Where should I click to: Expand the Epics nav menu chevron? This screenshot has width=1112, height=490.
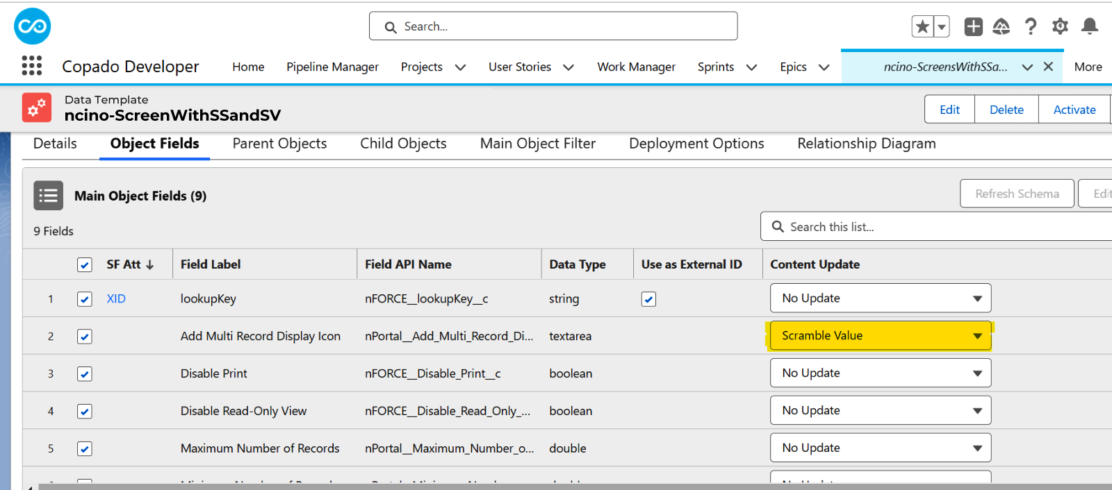click(x=824, y=67)
